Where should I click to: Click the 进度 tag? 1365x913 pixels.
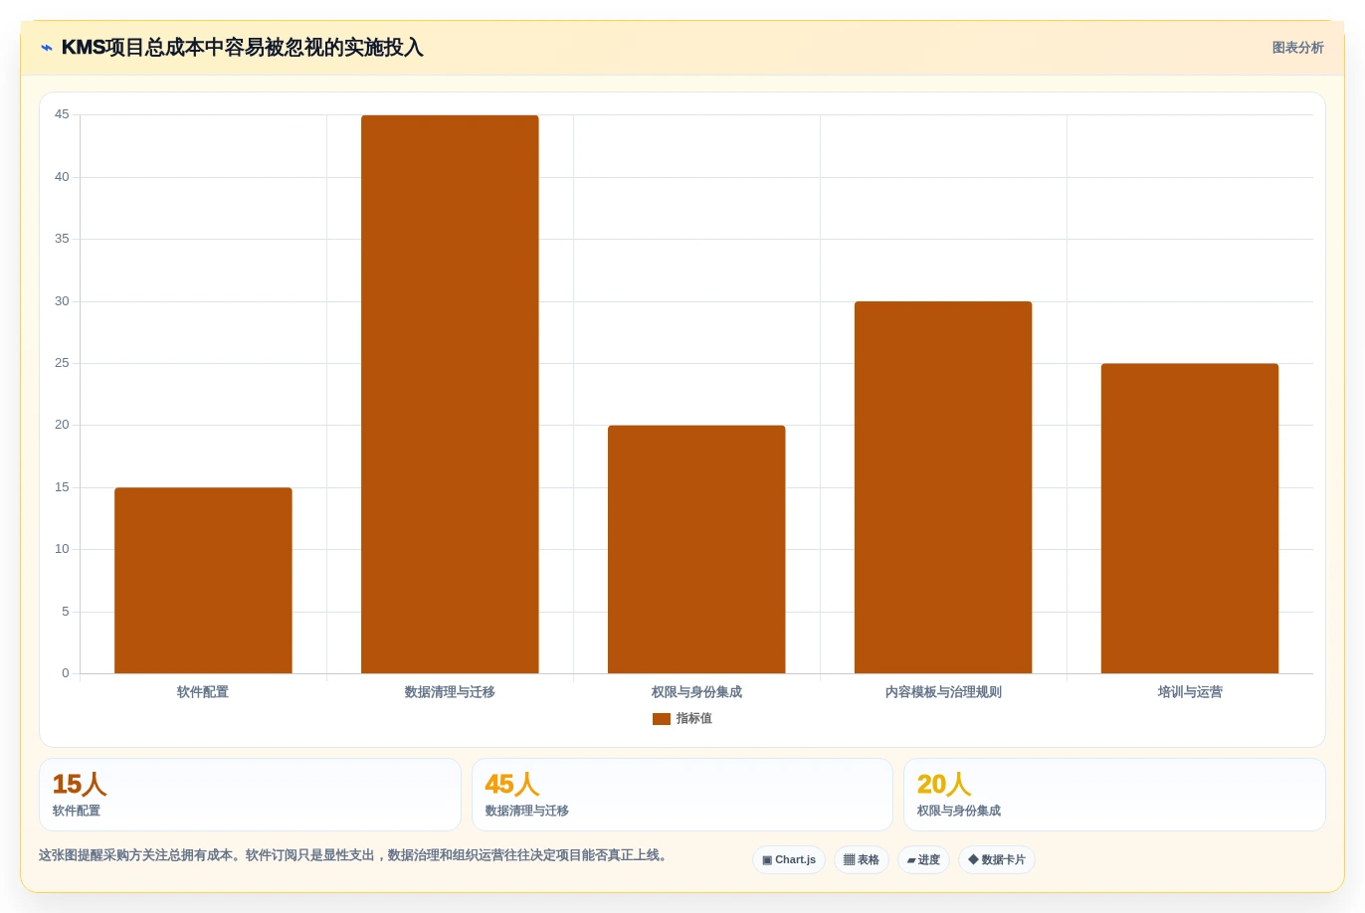click(923, 860)
